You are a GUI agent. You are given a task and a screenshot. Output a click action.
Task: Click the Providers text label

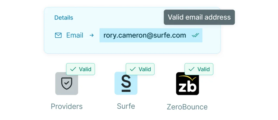pos(67,106)
